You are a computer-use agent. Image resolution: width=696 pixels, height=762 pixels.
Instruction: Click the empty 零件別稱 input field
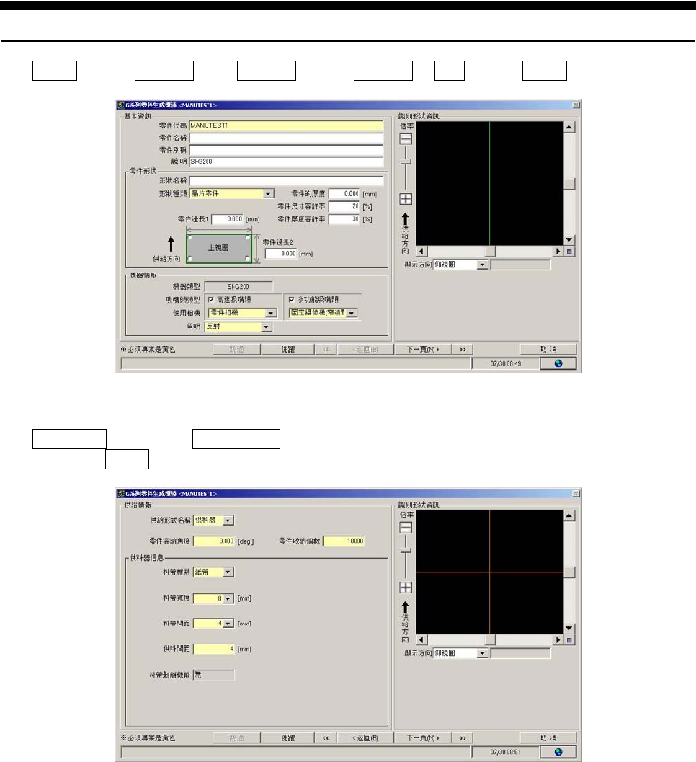(x=286, y=150)
